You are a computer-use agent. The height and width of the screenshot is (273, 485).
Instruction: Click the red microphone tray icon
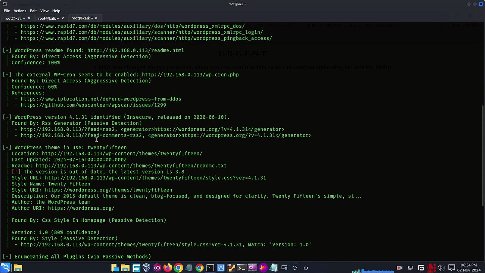432,268
